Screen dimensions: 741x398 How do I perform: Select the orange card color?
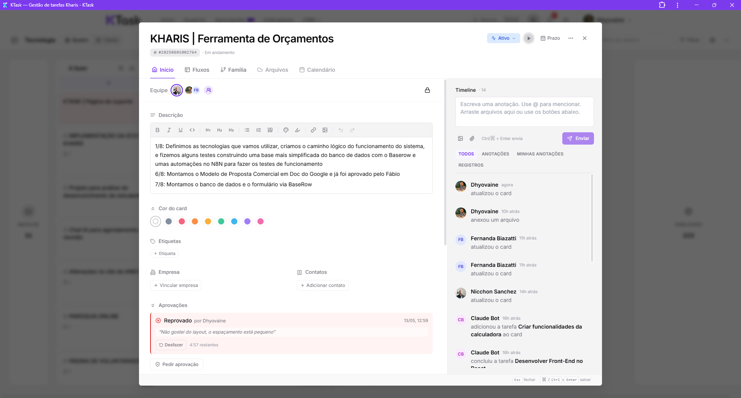(x=195, y=221)
